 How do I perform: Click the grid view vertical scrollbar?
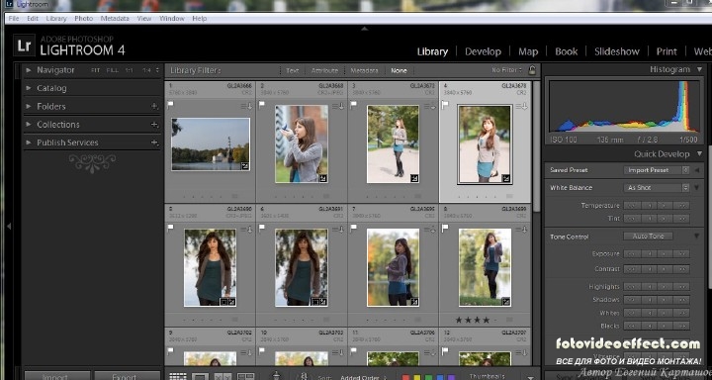[536, 146]
